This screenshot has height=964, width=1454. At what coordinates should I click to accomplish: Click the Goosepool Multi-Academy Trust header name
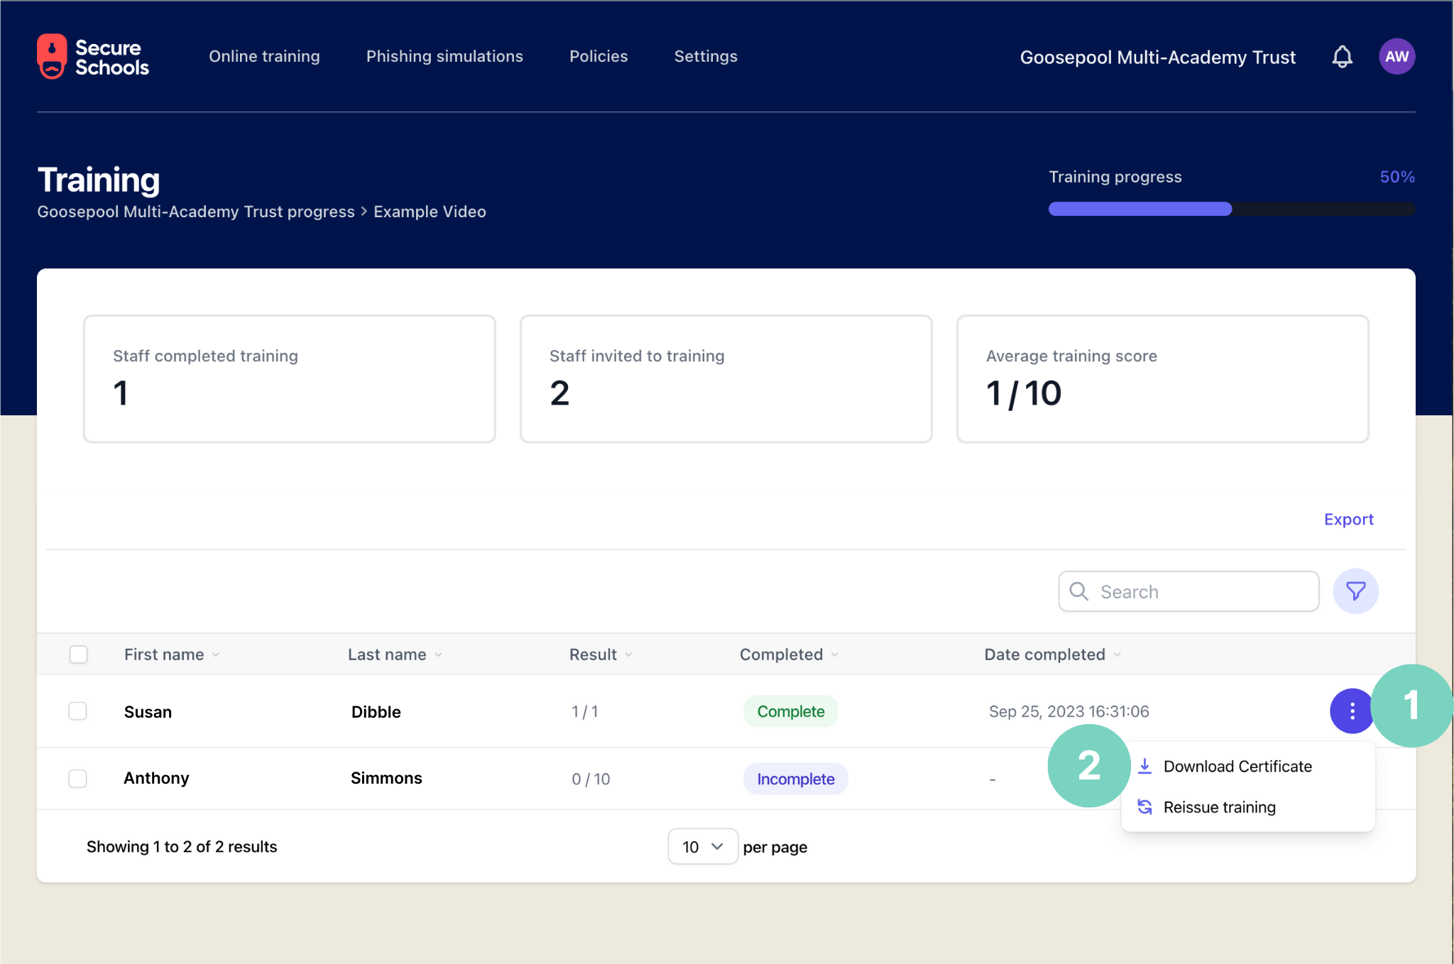point(1157,57)
